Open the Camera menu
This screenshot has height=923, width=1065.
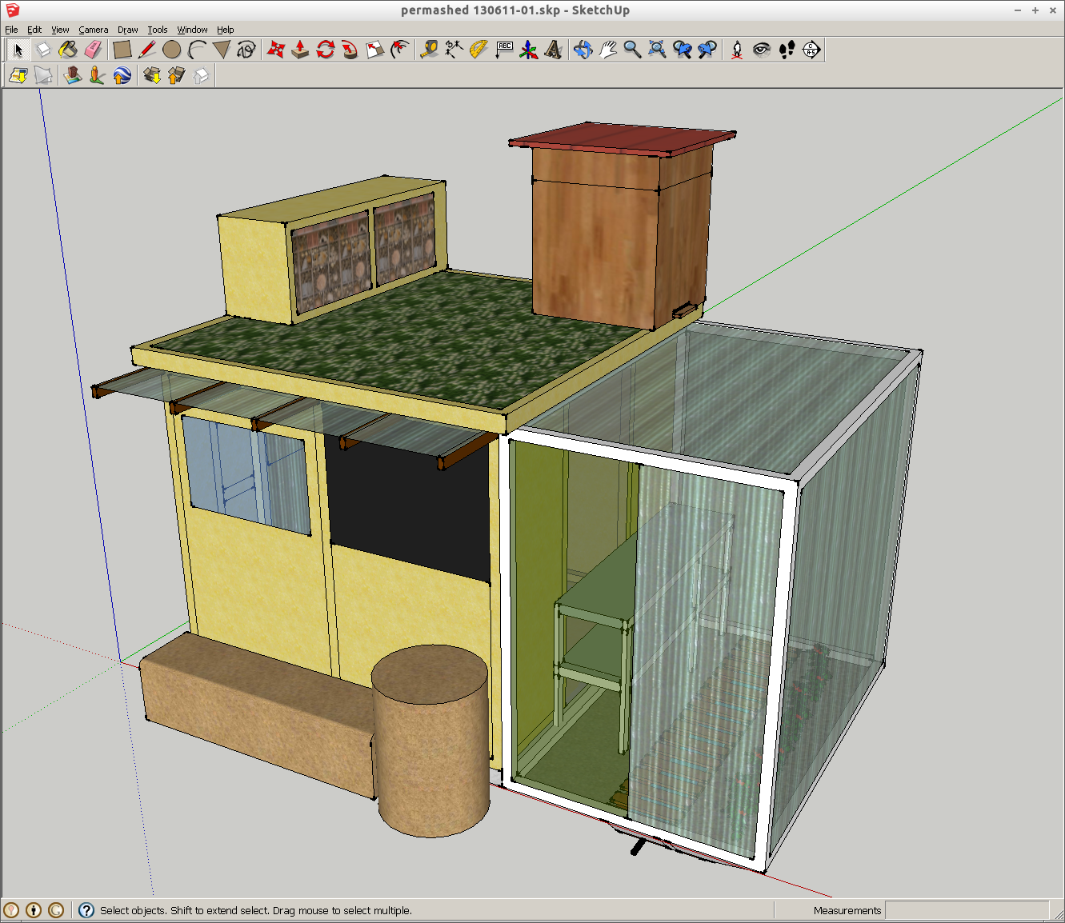click(94, 30)
